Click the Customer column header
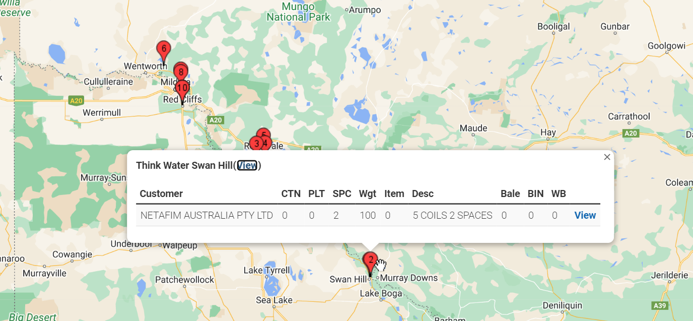Viewport: 693px width, 321px height. click(161, 194)
